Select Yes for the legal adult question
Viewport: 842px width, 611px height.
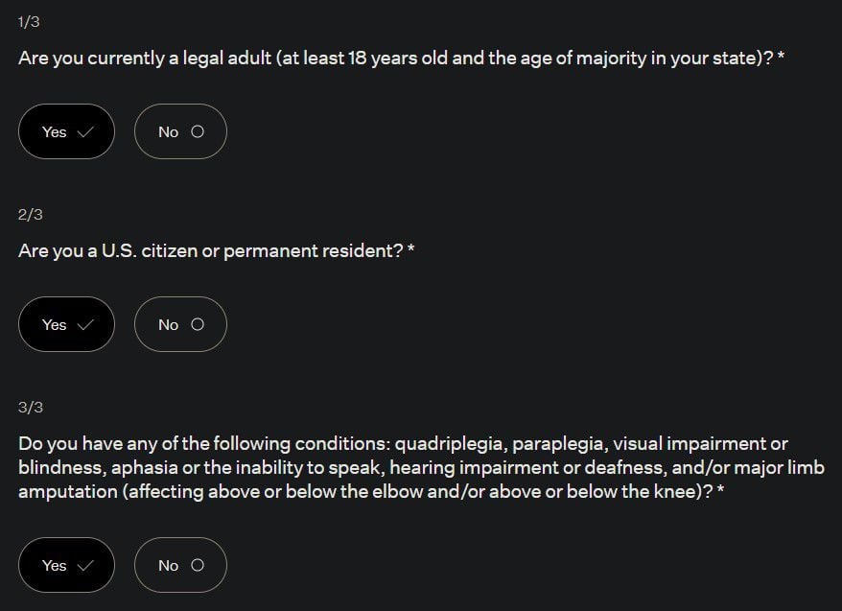click(65, 131)
